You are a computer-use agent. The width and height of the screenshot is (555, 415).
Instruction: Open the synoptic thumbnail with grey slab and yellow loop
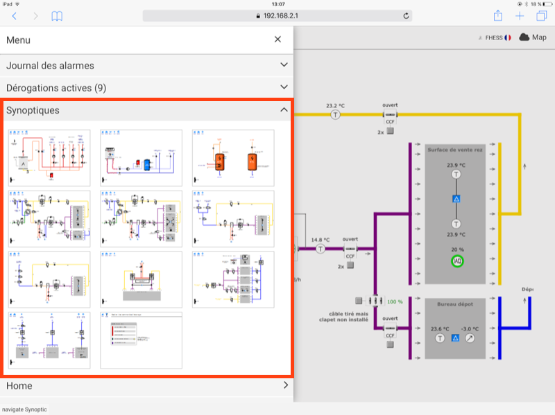(x=142, y=279)
